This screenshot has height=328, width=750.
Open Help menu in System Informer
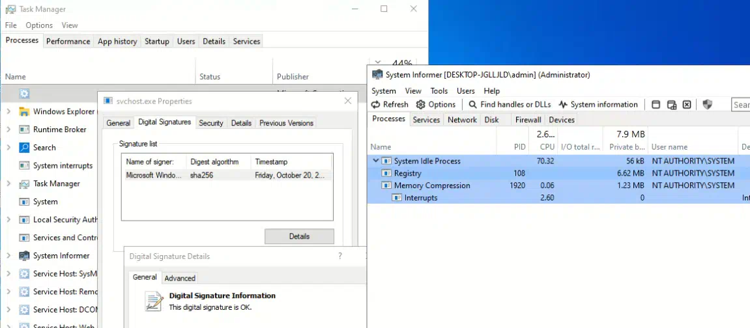(492, 90)
